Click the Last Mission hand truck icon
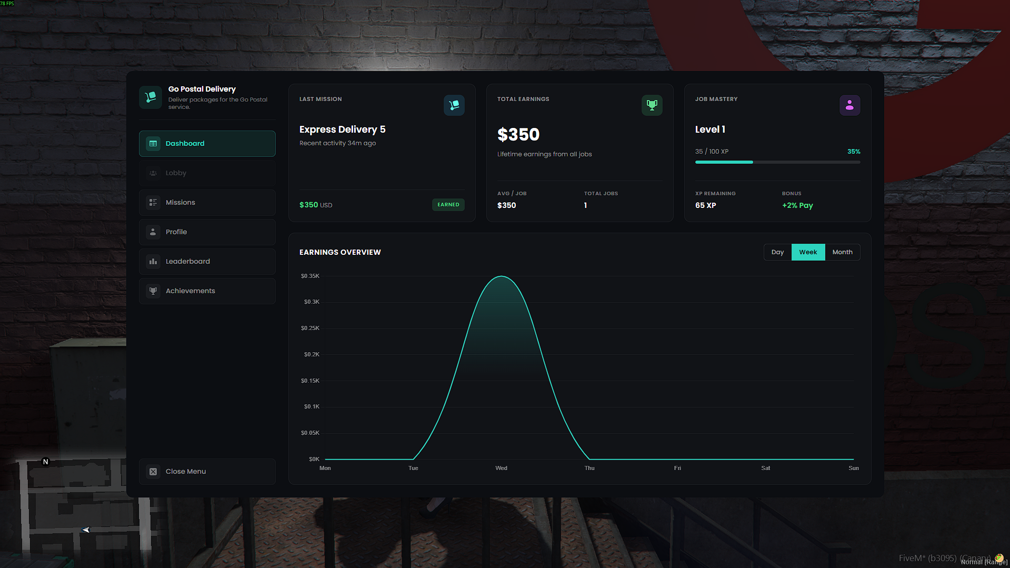The image size is (1010, 568). pyautogui.click(x=454, y=105)
